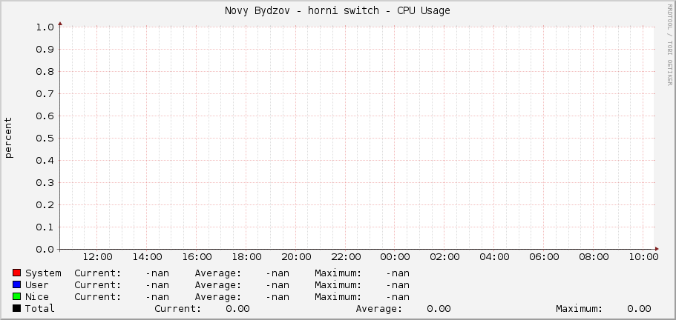Click the Total row Current 0.00 value
The image size is (676, 320).
(237, 308)
